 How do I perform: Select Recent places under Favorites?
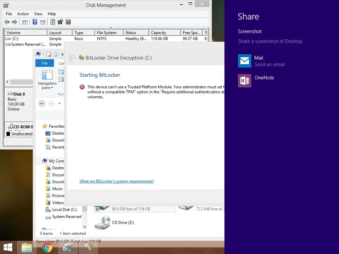click(x=55, y=147)
